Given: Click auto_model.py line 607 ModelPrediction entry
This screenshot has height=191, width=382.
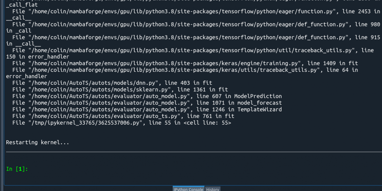Looking at the screenshot, I should (x=147, y=96).
